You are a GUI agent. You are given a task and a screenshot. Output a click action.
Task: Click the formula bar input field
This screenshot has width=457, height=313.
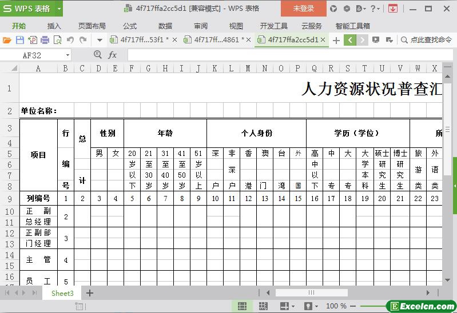coord(286,55)
